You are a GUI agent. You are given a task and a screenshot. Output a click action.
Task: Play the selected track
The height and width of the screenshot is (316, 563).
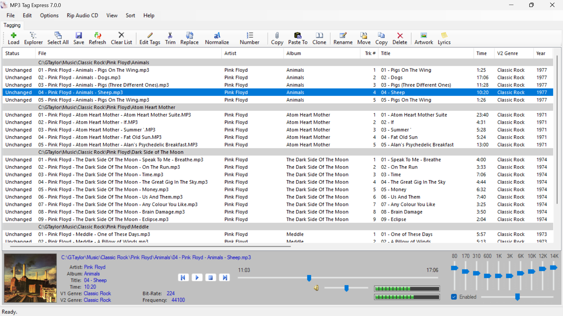coord(197,277)
